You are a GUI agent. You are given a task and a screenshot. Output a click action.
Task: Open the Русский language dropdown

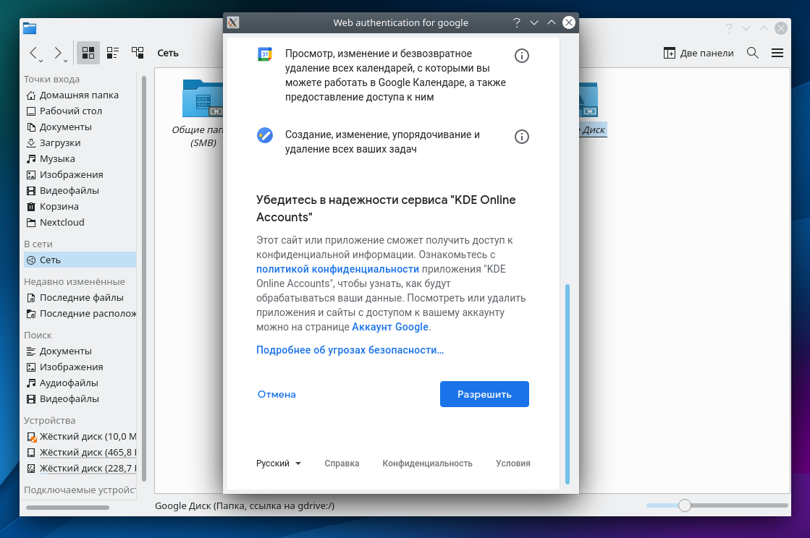279,464
